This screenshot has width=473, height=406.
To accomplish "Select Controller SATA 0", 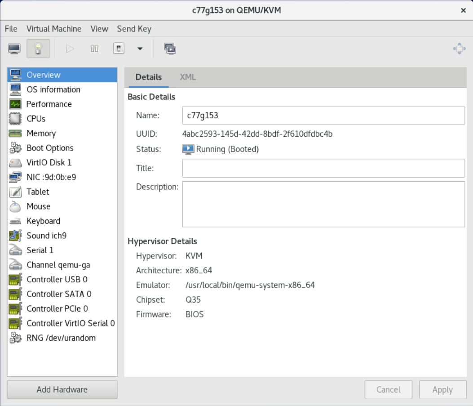I will click(62, 294).
